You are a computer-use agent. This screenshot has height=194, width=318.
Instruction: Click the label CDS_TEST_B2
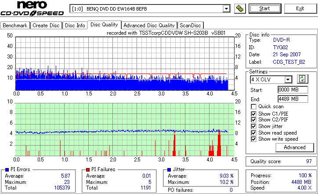tap(289, 62)
